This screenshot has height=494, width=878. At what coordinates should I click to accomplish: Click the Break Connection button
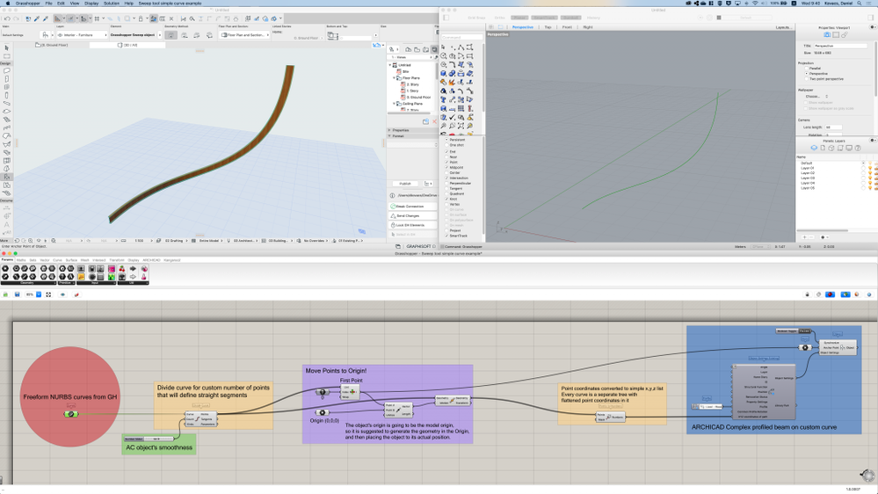pos(409,207)
